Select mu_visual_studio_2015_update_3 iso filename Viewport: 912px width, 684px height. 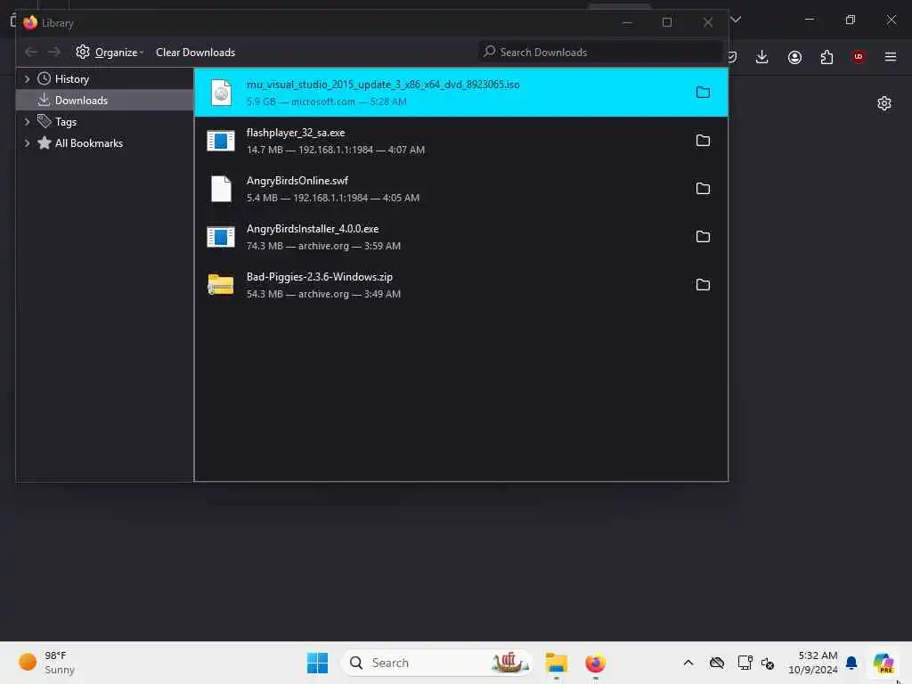(383, 85)
